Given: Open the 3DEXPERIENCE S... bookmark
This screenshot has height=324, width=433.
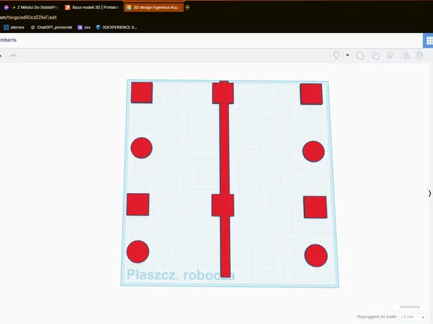Looking at the screenshot, I should tap(116, 27).
